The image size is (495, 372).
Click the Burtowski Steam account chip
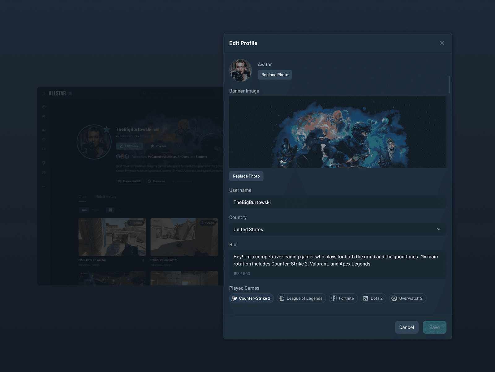(157, 181)
